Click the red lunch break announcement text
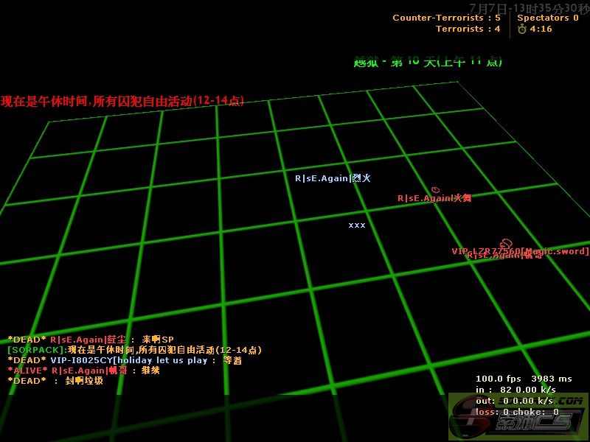This screenshot has width=590, height=442. coord(122,101)
